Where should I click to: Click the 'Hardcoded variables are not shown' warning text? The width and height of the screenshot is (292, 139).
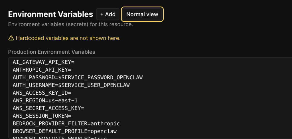pos(68,38)
